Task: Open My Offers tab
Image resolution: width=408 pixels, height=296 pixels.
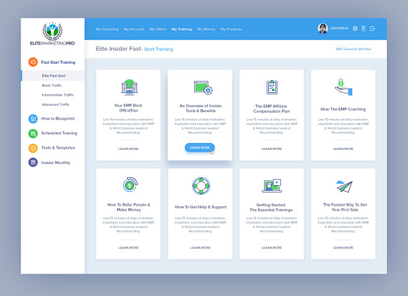Action: (x=157, y=29)
